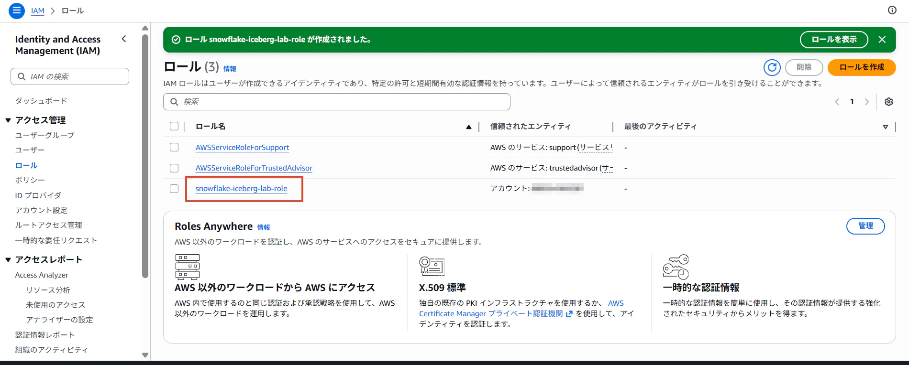Open ポリシー in the sidebar
Screen dimensions: 909x365
tap(30, 180)
